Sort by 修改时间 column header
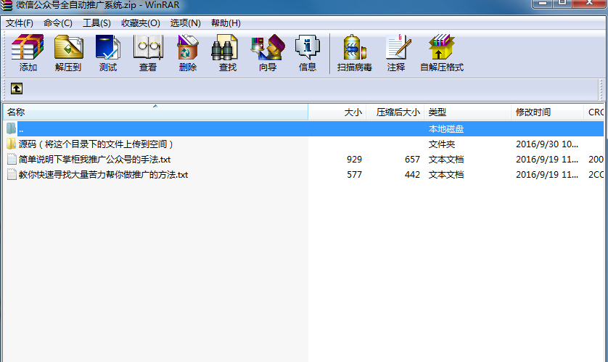 tap(548, 112)
